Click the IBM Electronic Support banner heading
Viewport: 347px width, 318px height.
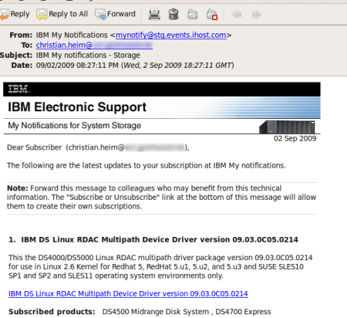[77, 107]
